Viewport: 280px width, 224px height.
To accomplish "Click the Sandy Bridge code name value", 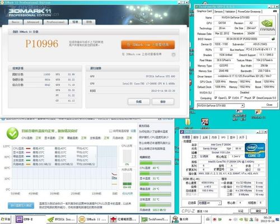I will click(210, 149).
